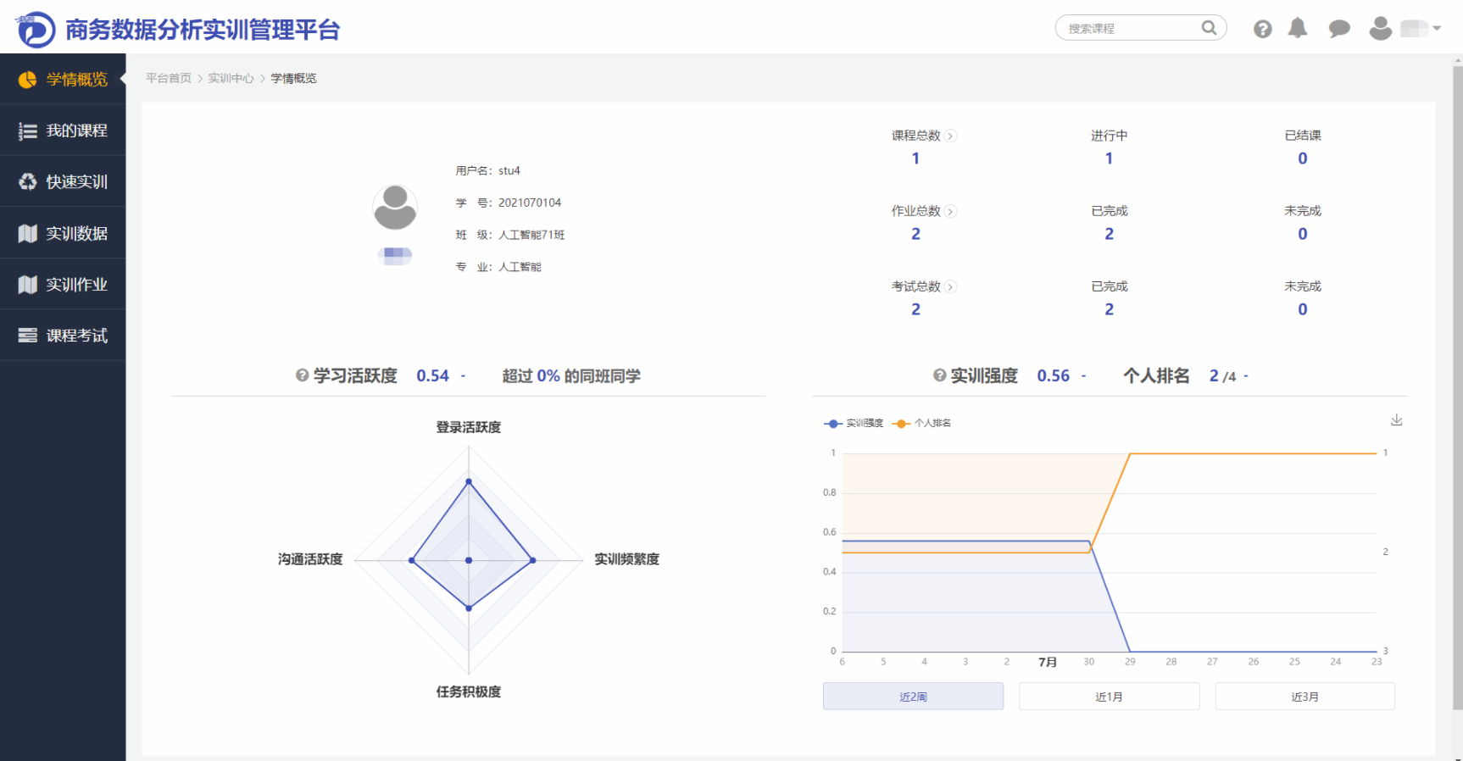
Task: Click help icon beside 实训强度
Action: (939, 375)
